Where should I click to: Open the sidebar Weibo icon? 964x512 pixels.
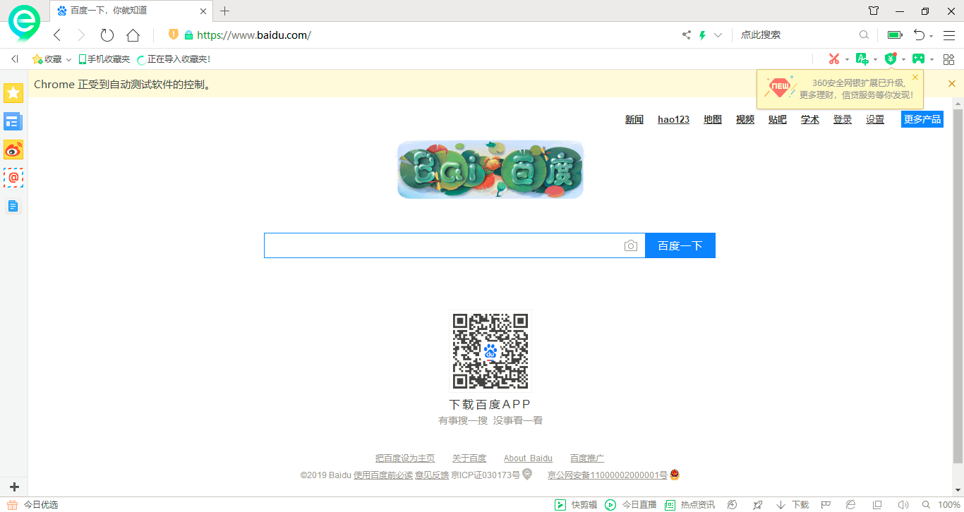tap(13, 150)
